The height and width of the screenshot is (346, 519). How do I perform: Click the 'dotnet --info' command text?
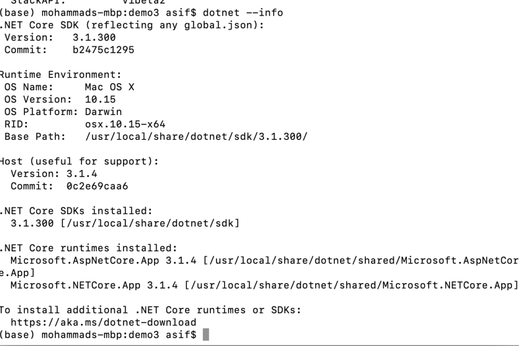pyautogui.click(x=243, y=13)
